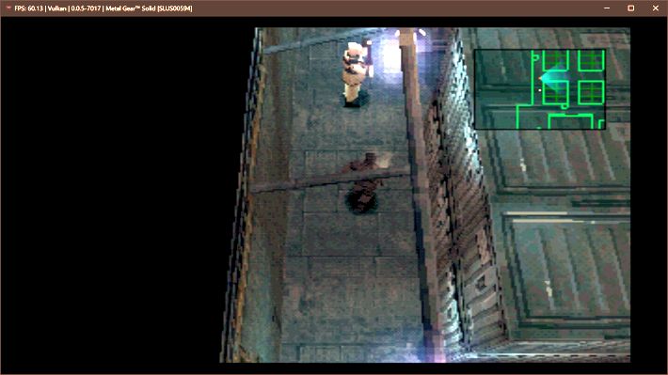The height and width of the screenshot is (375, 668).
Task: Maximize the emulator window
Action: 631,8
